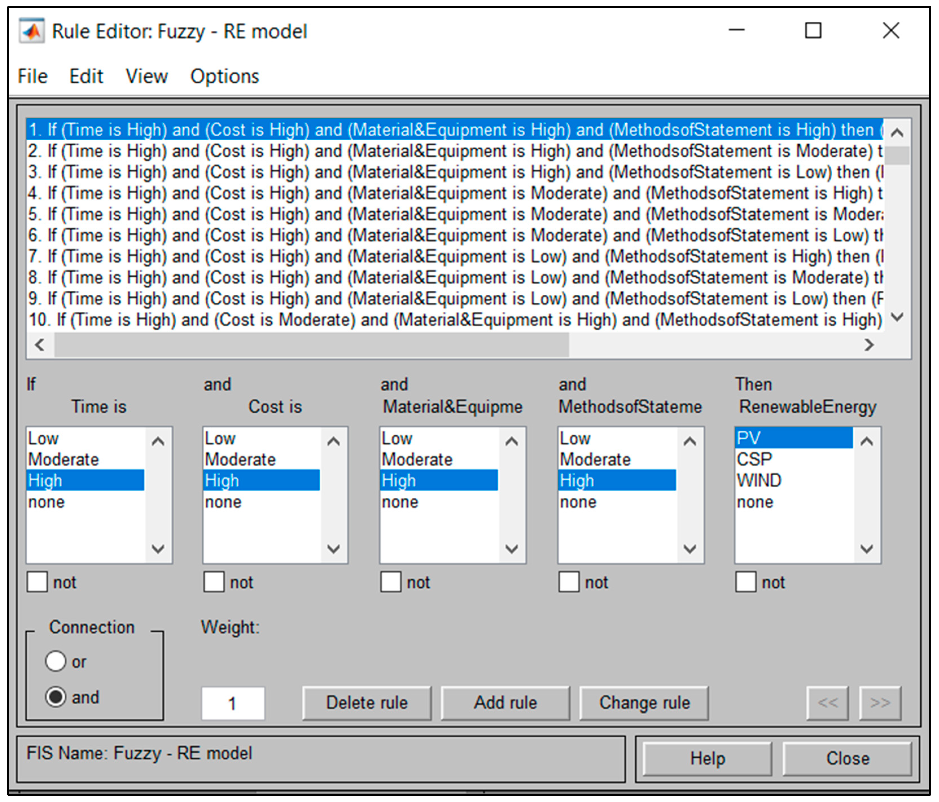Viewport: 939px width, 802px height.
Task: Select rule 8 in the rule list
Action: [x=455, y=277]
